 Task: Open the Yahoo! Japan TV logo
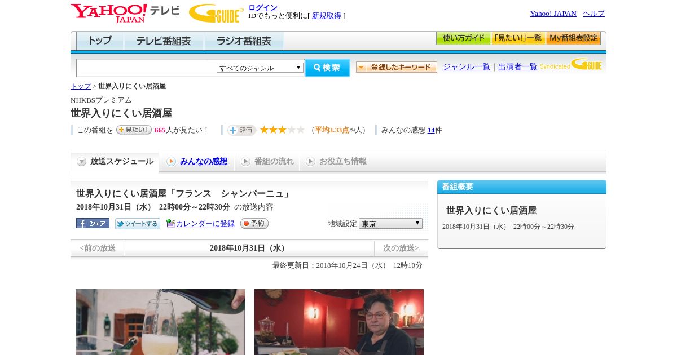pyautogui.click(x=125, y=13)
